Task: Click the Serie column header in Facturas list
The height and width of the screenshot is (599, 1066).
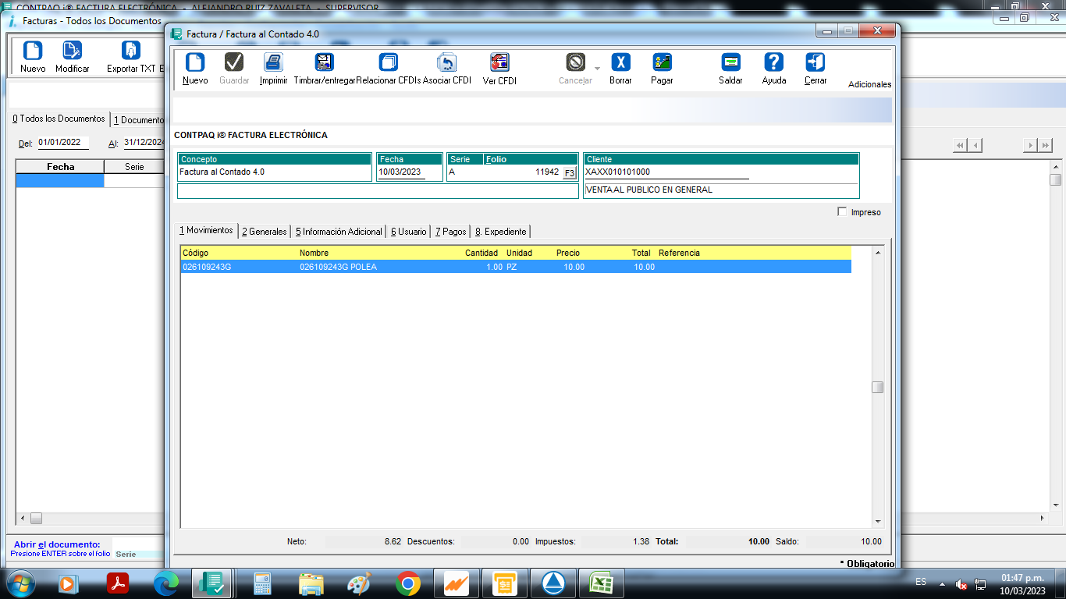Action: tap(134, 167)
